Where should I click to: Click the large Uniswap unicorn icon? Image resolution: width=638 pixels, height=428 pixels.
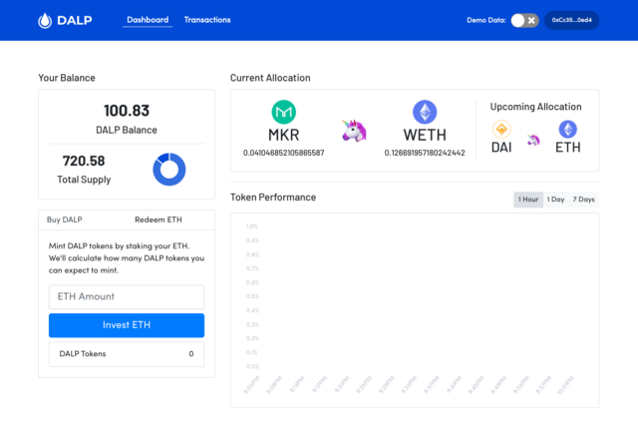(354, 131)
